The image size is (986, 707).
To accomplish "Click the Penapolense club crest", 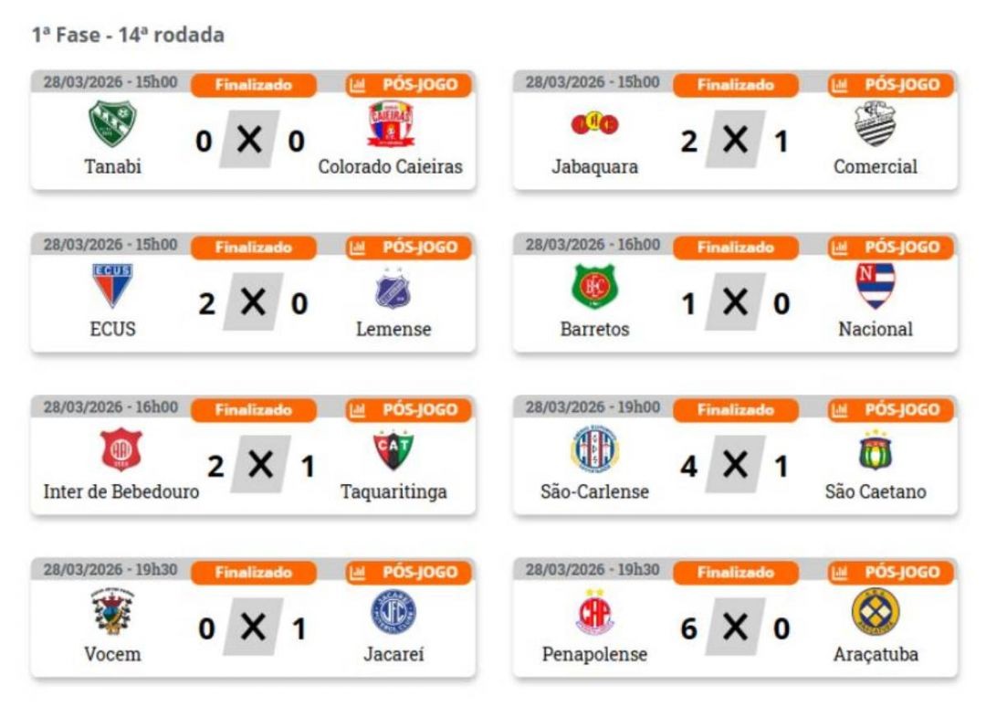I will tap(594, 610).
